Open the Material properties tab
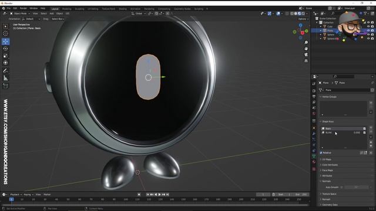376x211 pixels. pos(314,162)
